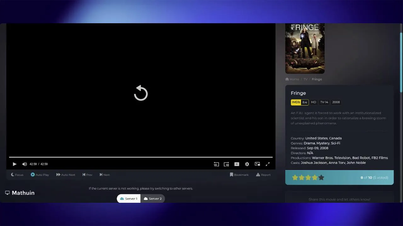Click the 42:59 / 42:59 time display
Image resolution: width=403 pixels, height=226 pixels.
click(x=38, y=164)
